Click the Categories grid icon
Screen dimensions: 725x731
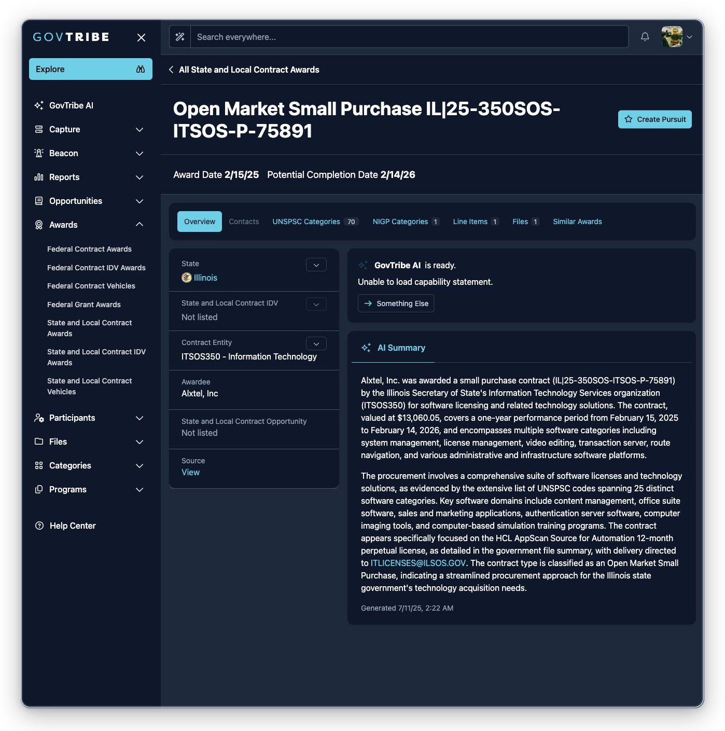39,465
